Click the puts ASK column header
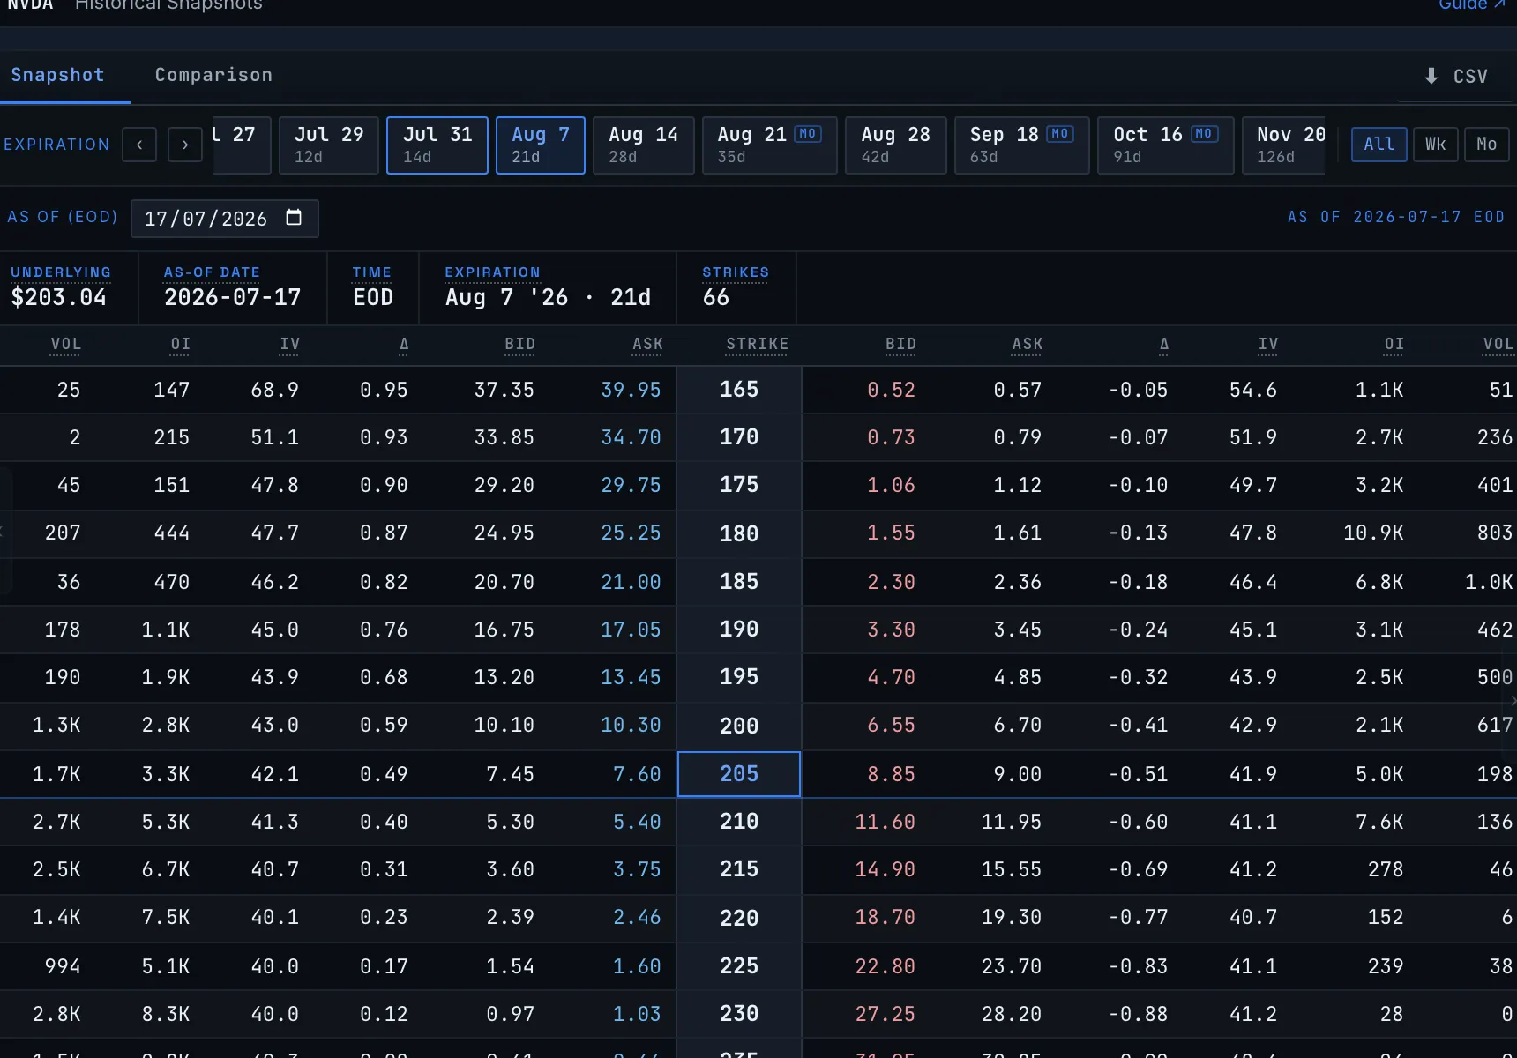 1028,345
